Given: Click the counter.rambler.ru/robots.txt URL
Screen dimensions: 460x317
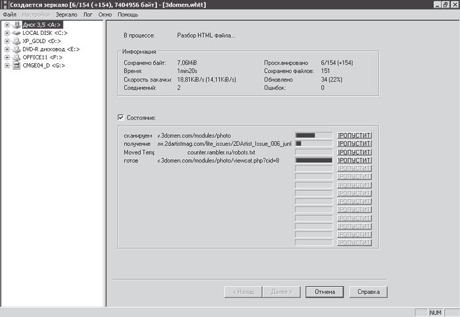Looking at the screenshot, I should 221,153.
